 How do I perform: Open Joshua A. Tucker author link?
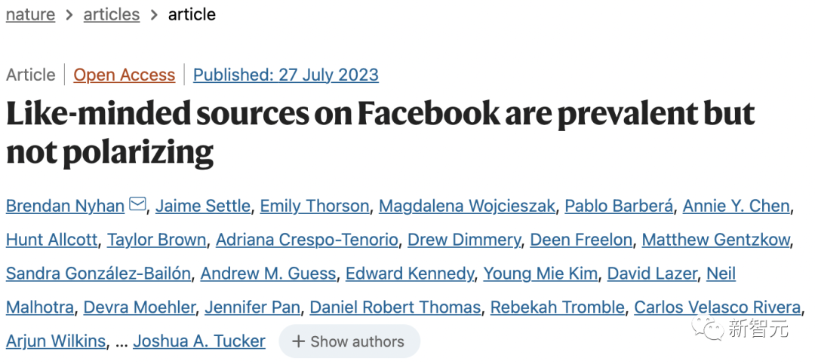(x=199, y=341)
